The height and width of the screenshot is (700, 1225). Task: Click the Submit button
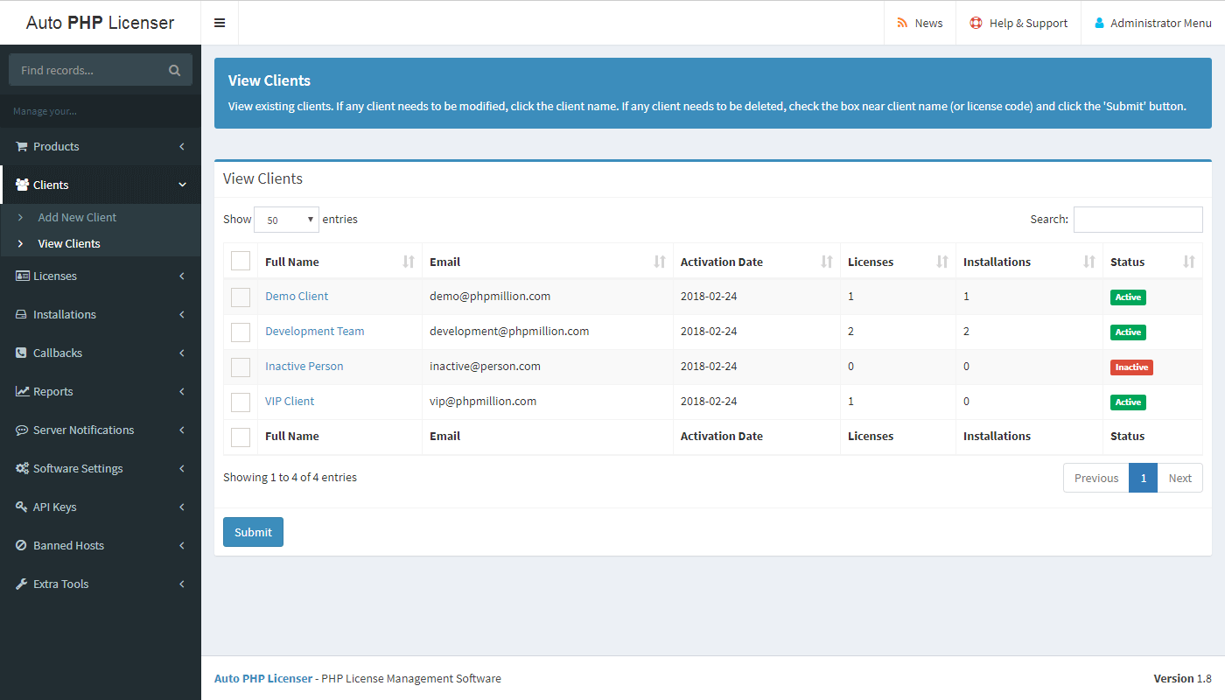pyautogui.click(x=253, y=531)
